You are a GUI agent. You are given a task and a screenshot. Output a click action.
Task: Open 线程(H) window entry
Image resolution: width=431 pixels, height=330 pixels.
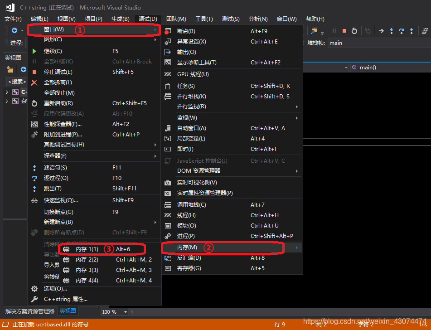pyautogui.click(x=232, y=216)
